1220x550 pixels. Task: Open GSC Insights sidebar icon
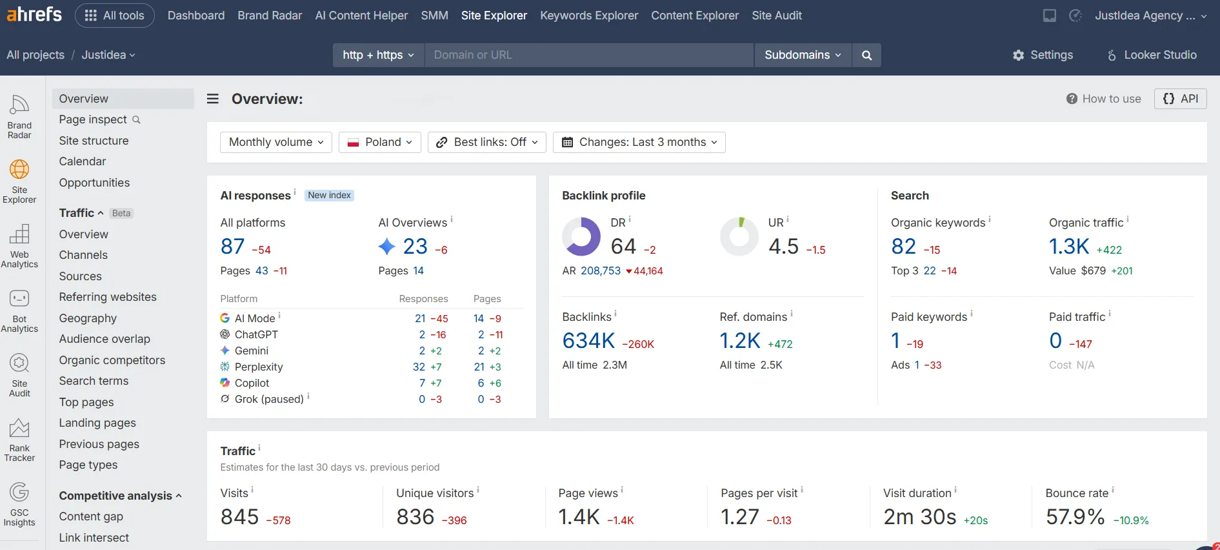click(19, 504)
